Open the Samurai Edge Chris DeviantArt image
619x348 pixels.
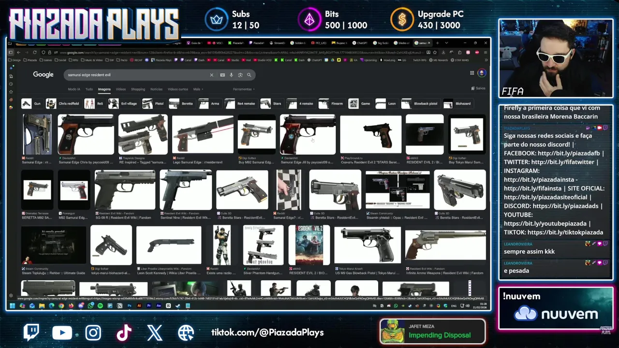[86, 135]
